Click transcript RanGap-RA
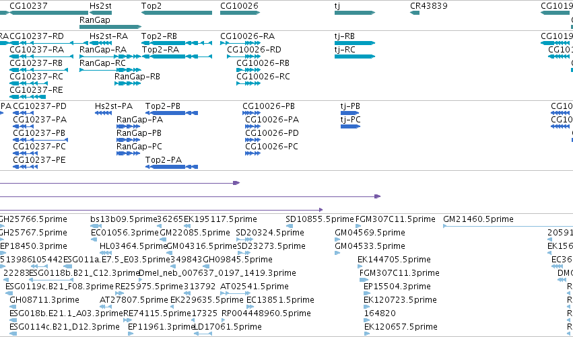The image size is (573, 337). coord(103,50)
